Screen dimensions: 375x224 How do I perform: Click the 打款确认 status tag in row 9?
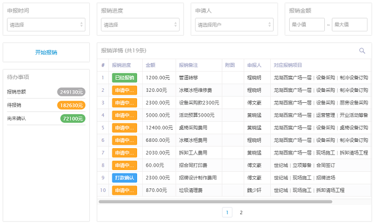tap(124, 177)
